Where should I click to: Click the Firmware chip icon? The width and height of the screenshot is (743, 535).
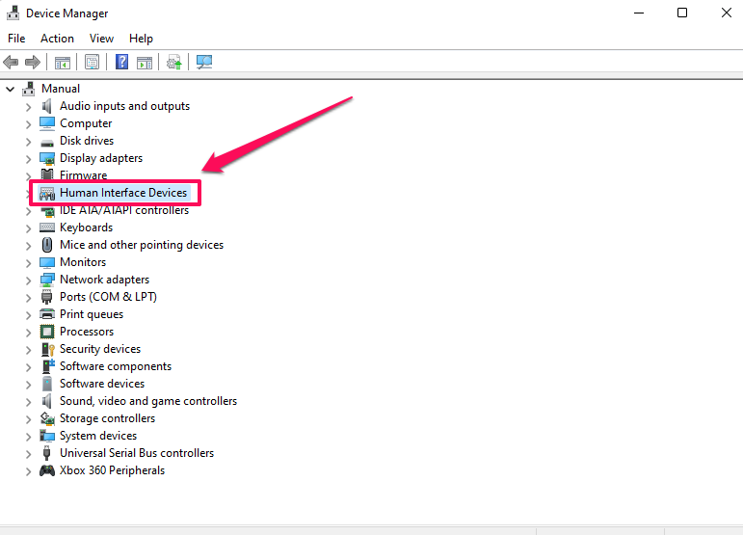[47, 174]
